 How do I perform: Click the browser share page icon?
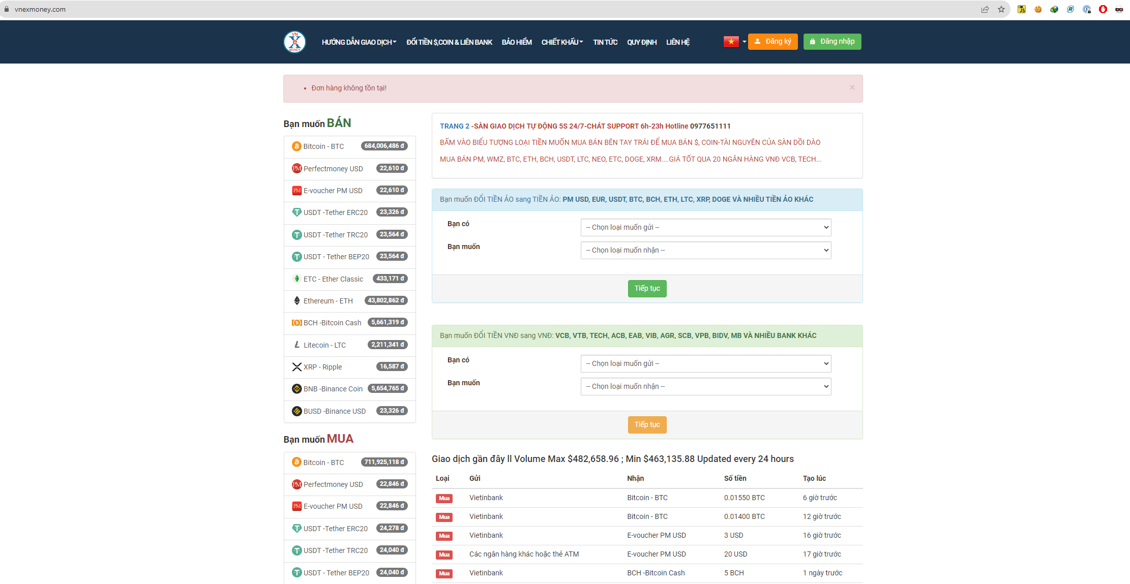point(985,9)
